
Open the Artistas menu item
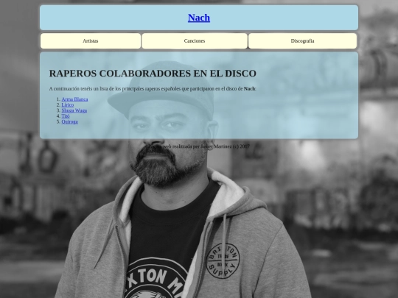91,40
